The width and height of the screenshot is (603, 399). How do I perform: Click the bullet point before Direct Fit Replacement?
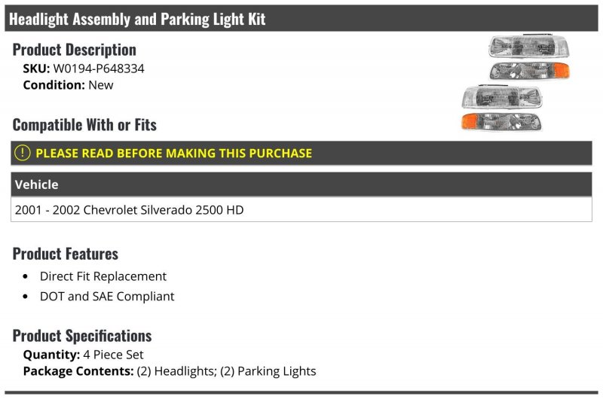(x=26, y=276)
